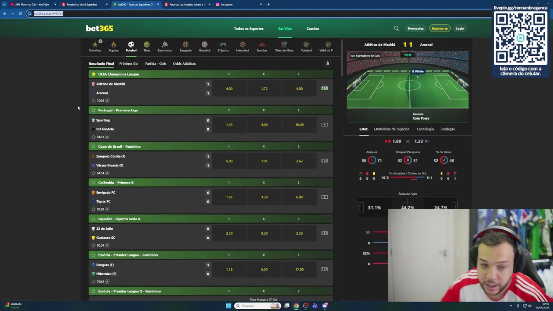
Task: Select the Basquete sport icon
Action: click(x=185, y=47)
